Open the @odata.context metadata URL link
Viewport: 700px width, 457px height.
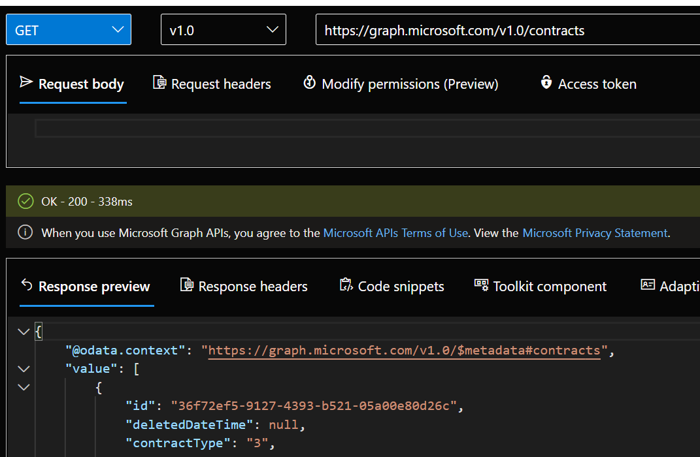click(404, 351)
